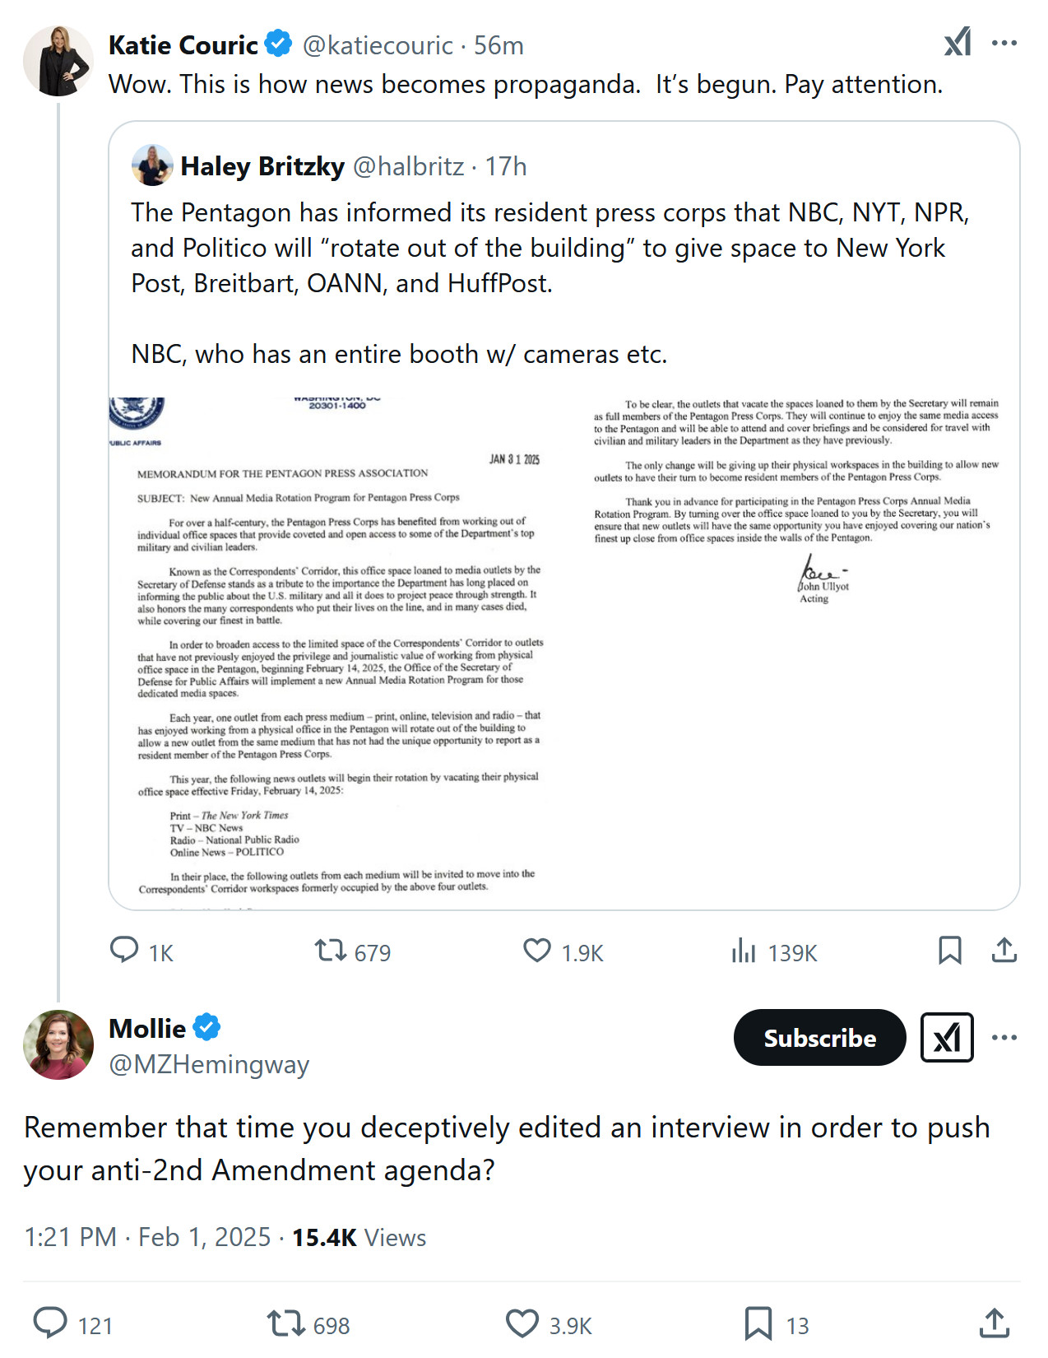
Task: Repost Mollie's post
Action: click(x=285, y=1323)
